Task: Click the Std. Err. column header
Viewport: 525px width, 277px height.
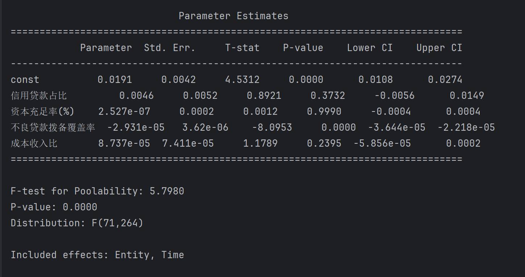Action: 170,48
